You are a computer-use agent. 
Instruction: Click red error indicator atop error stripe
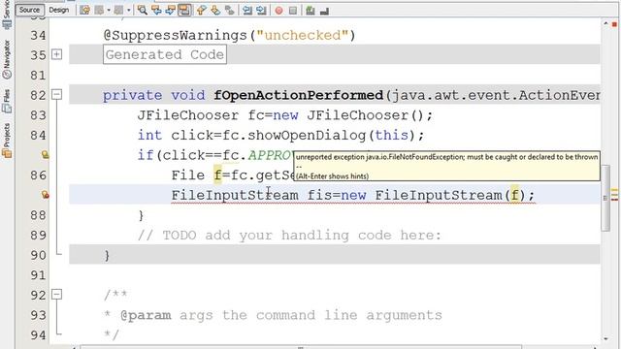(614, 24)
